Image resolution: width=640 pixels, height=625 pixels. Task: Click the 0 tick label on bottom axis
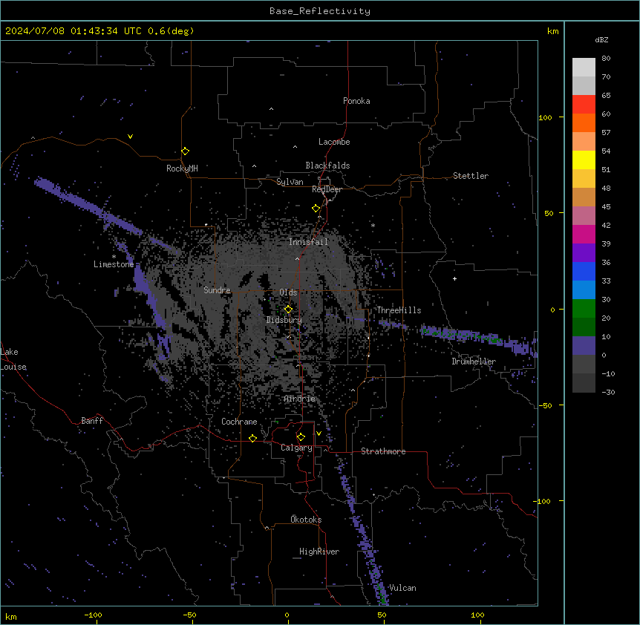287,615
